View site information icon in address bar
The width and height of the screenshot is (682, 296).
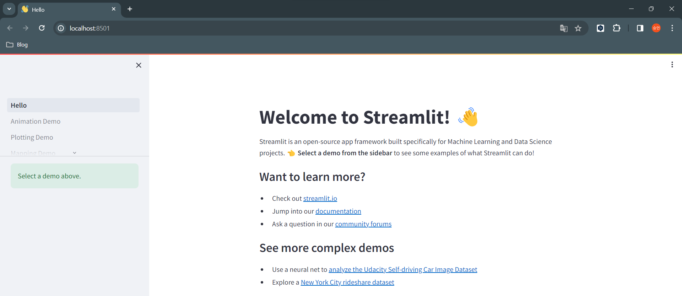pyautogui.click(x=61, y=28)
